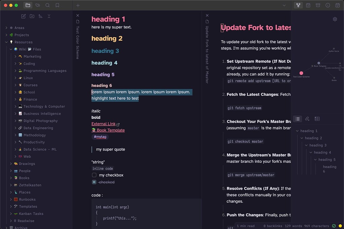Expand the Zettelkasten folder
This screenshot has height=229, width=344.
(x=11, y=185)
